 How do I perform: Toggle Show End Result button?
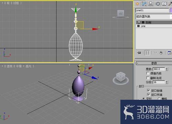click(x=147, y=53)
